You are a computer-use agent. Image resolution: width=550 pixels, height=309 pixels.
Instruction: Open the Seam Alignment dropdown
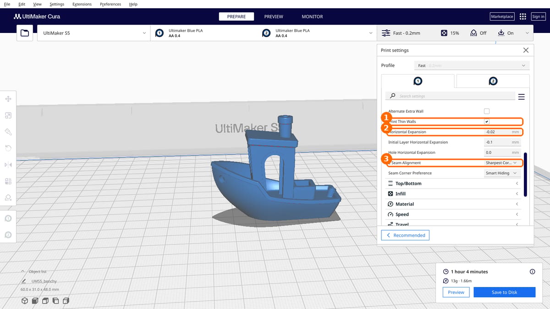tap(502, 163)
